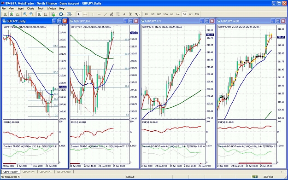Open the View menu
This screenshot has width=288, height=180.
pos(12,8)
